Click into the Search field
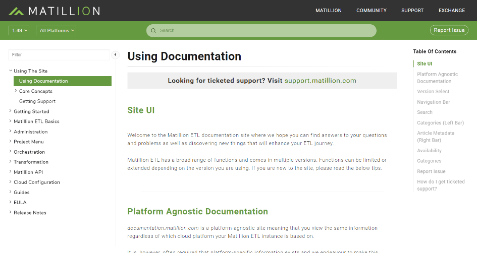Image resolution: width=477 pixels, height=253 pixels. (x=261, y=31)
